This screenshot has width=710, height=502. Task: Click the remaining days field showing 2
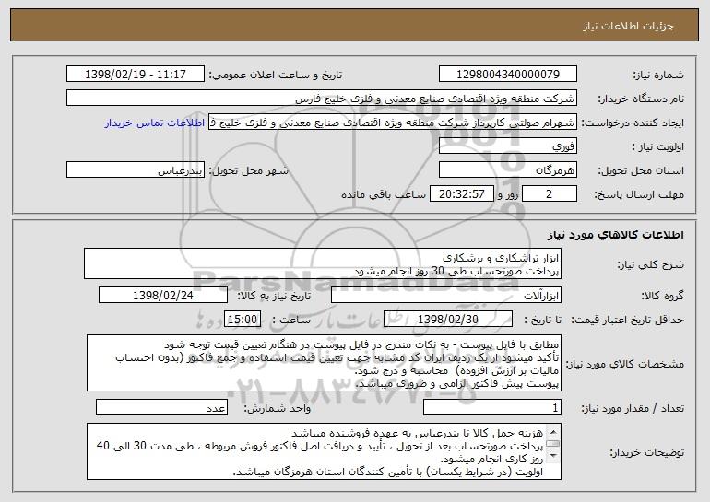[x=550, y=194]
